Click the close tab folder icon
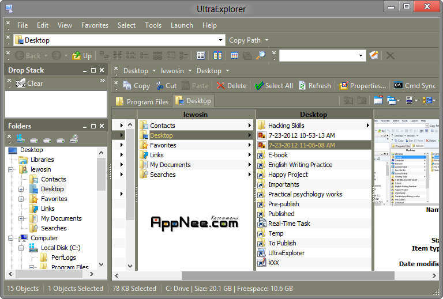 click(x=378, y=100)
